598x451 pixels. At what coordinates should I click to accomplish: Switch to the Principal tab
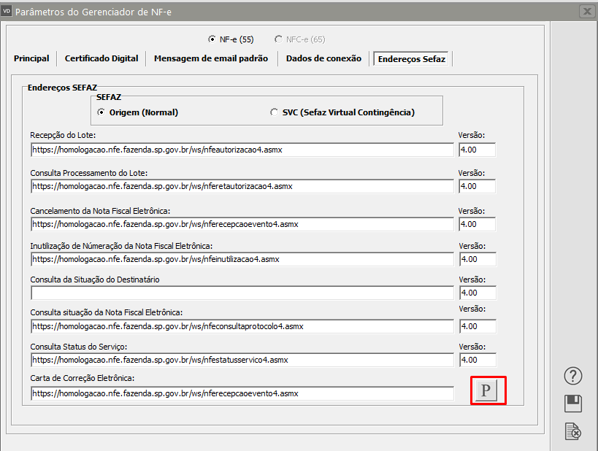click(31, 58)
